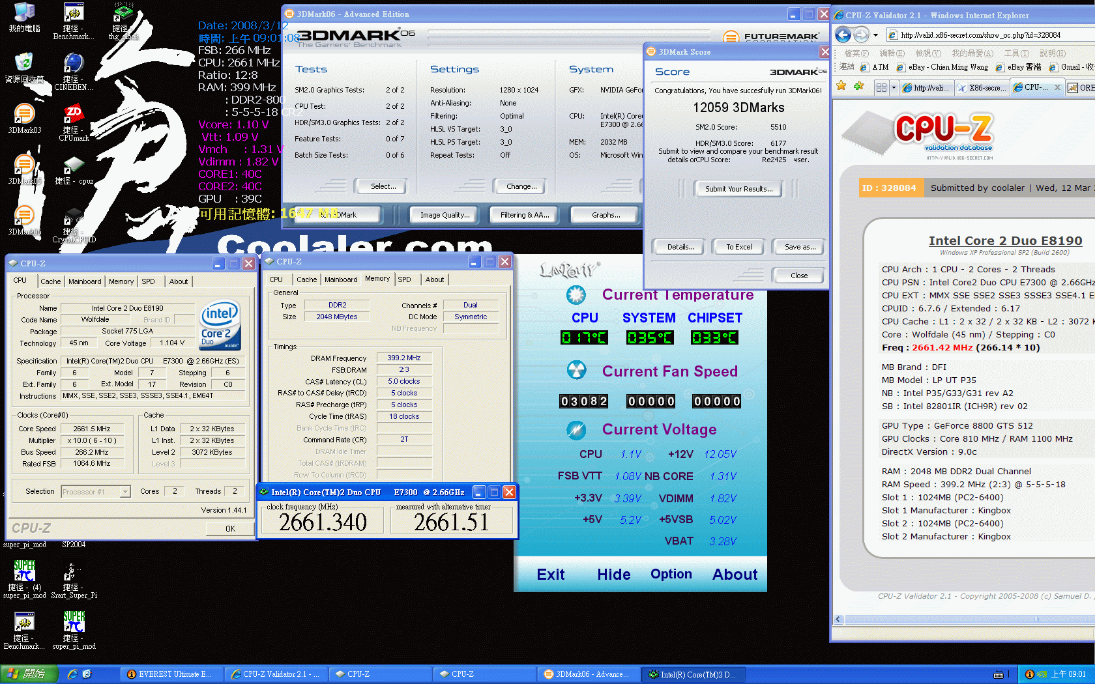Open the Recycle Bin desktop icon
Image resolution: width=1095 pixels, height=684 pixels.
pyautogui.click(x=24, y=68)
